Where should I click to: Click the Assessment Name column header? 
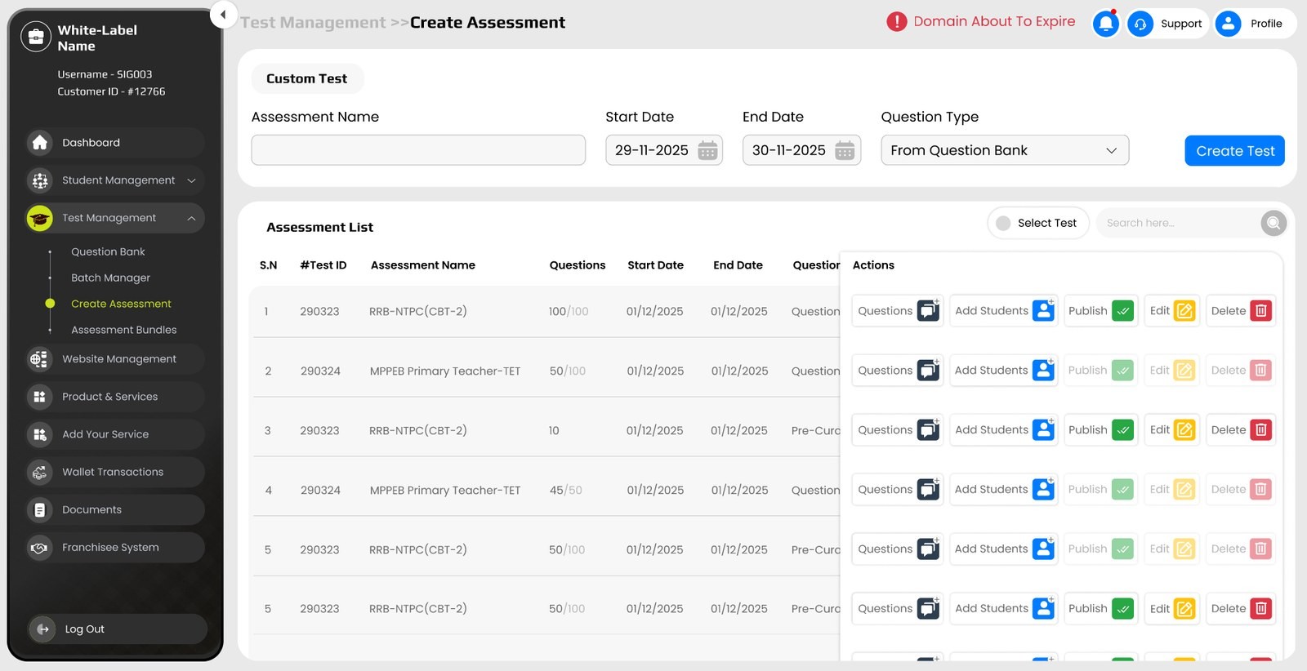(423, 265)
